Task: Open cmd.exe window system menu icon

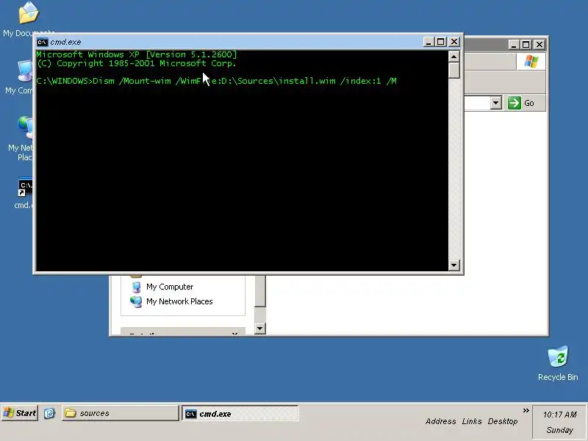Action: [43, 42]
